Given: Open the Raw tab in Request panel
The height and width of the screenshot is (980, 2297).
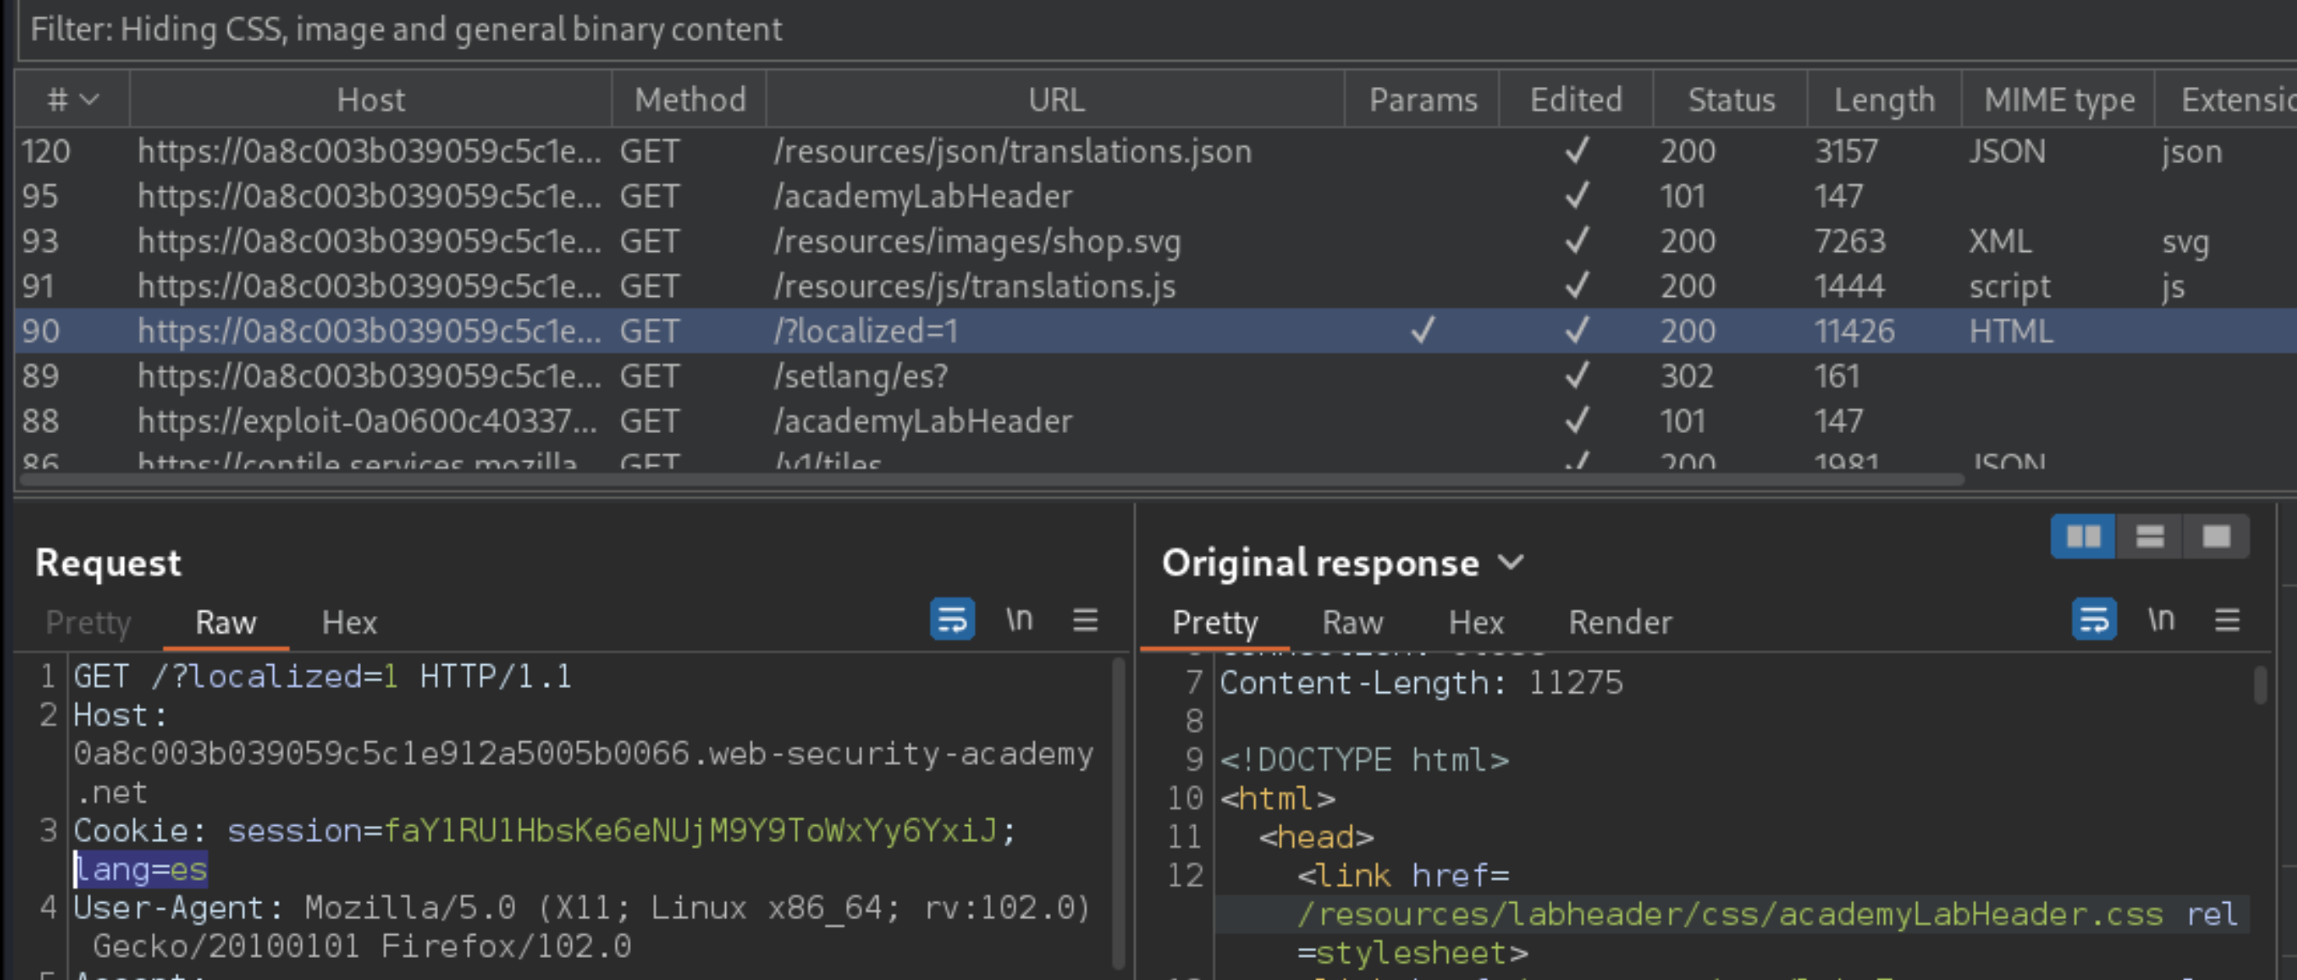Looking at the screenshot, I should coord(226,622).
